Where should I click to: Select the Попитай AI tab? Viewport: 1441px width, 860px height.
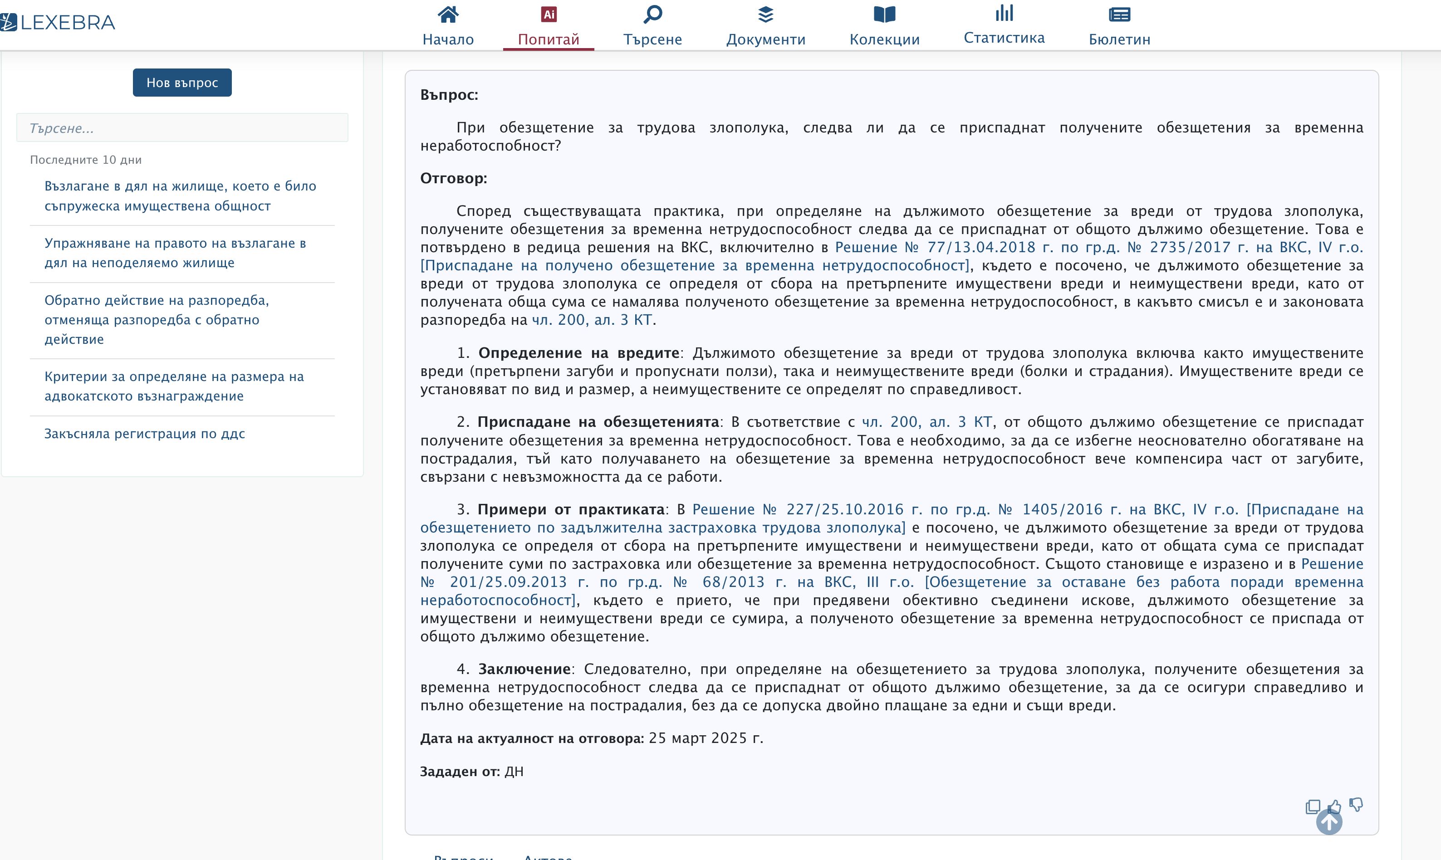tap(549, 26)
